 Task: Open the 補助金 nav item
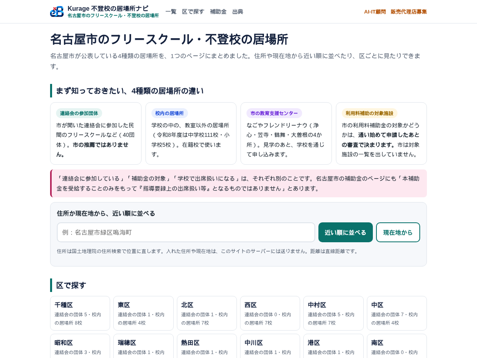point(218,12)
